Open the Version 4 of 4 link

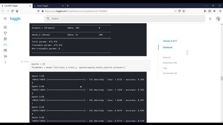(x=170, y=41)
